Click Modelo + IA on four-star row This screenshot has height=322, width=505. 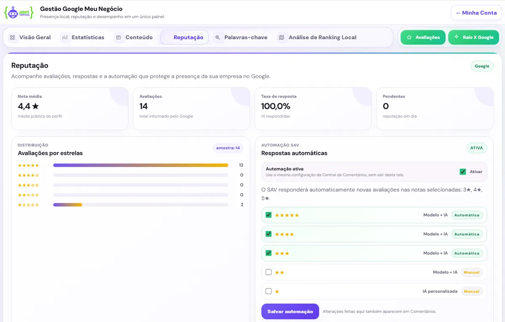coord(436,234)
